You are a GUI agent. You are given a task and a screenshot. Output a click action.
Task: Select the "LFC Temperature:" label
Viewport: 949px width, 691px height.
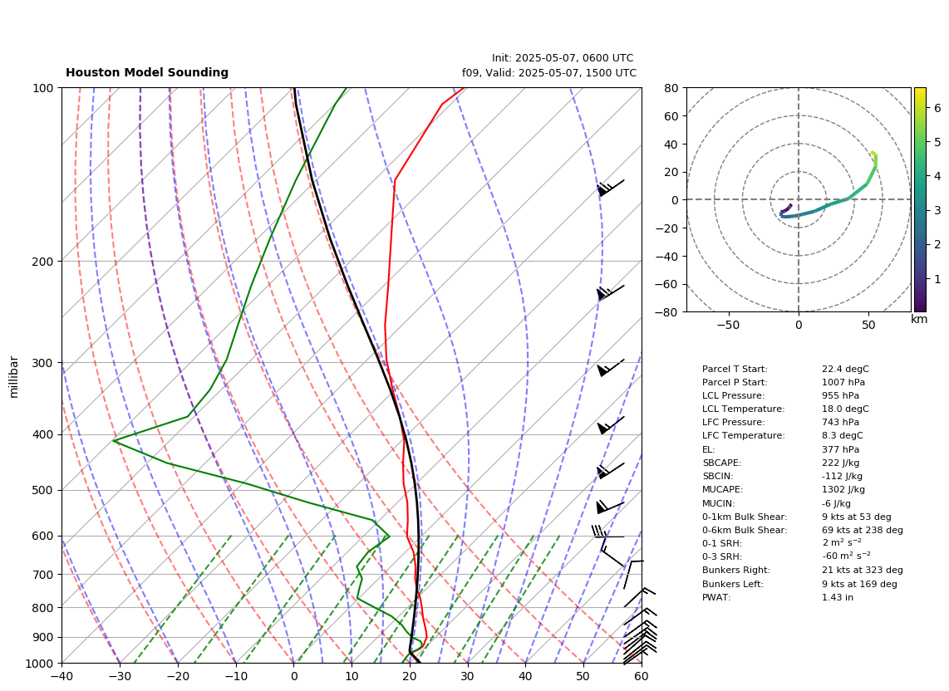743,436
